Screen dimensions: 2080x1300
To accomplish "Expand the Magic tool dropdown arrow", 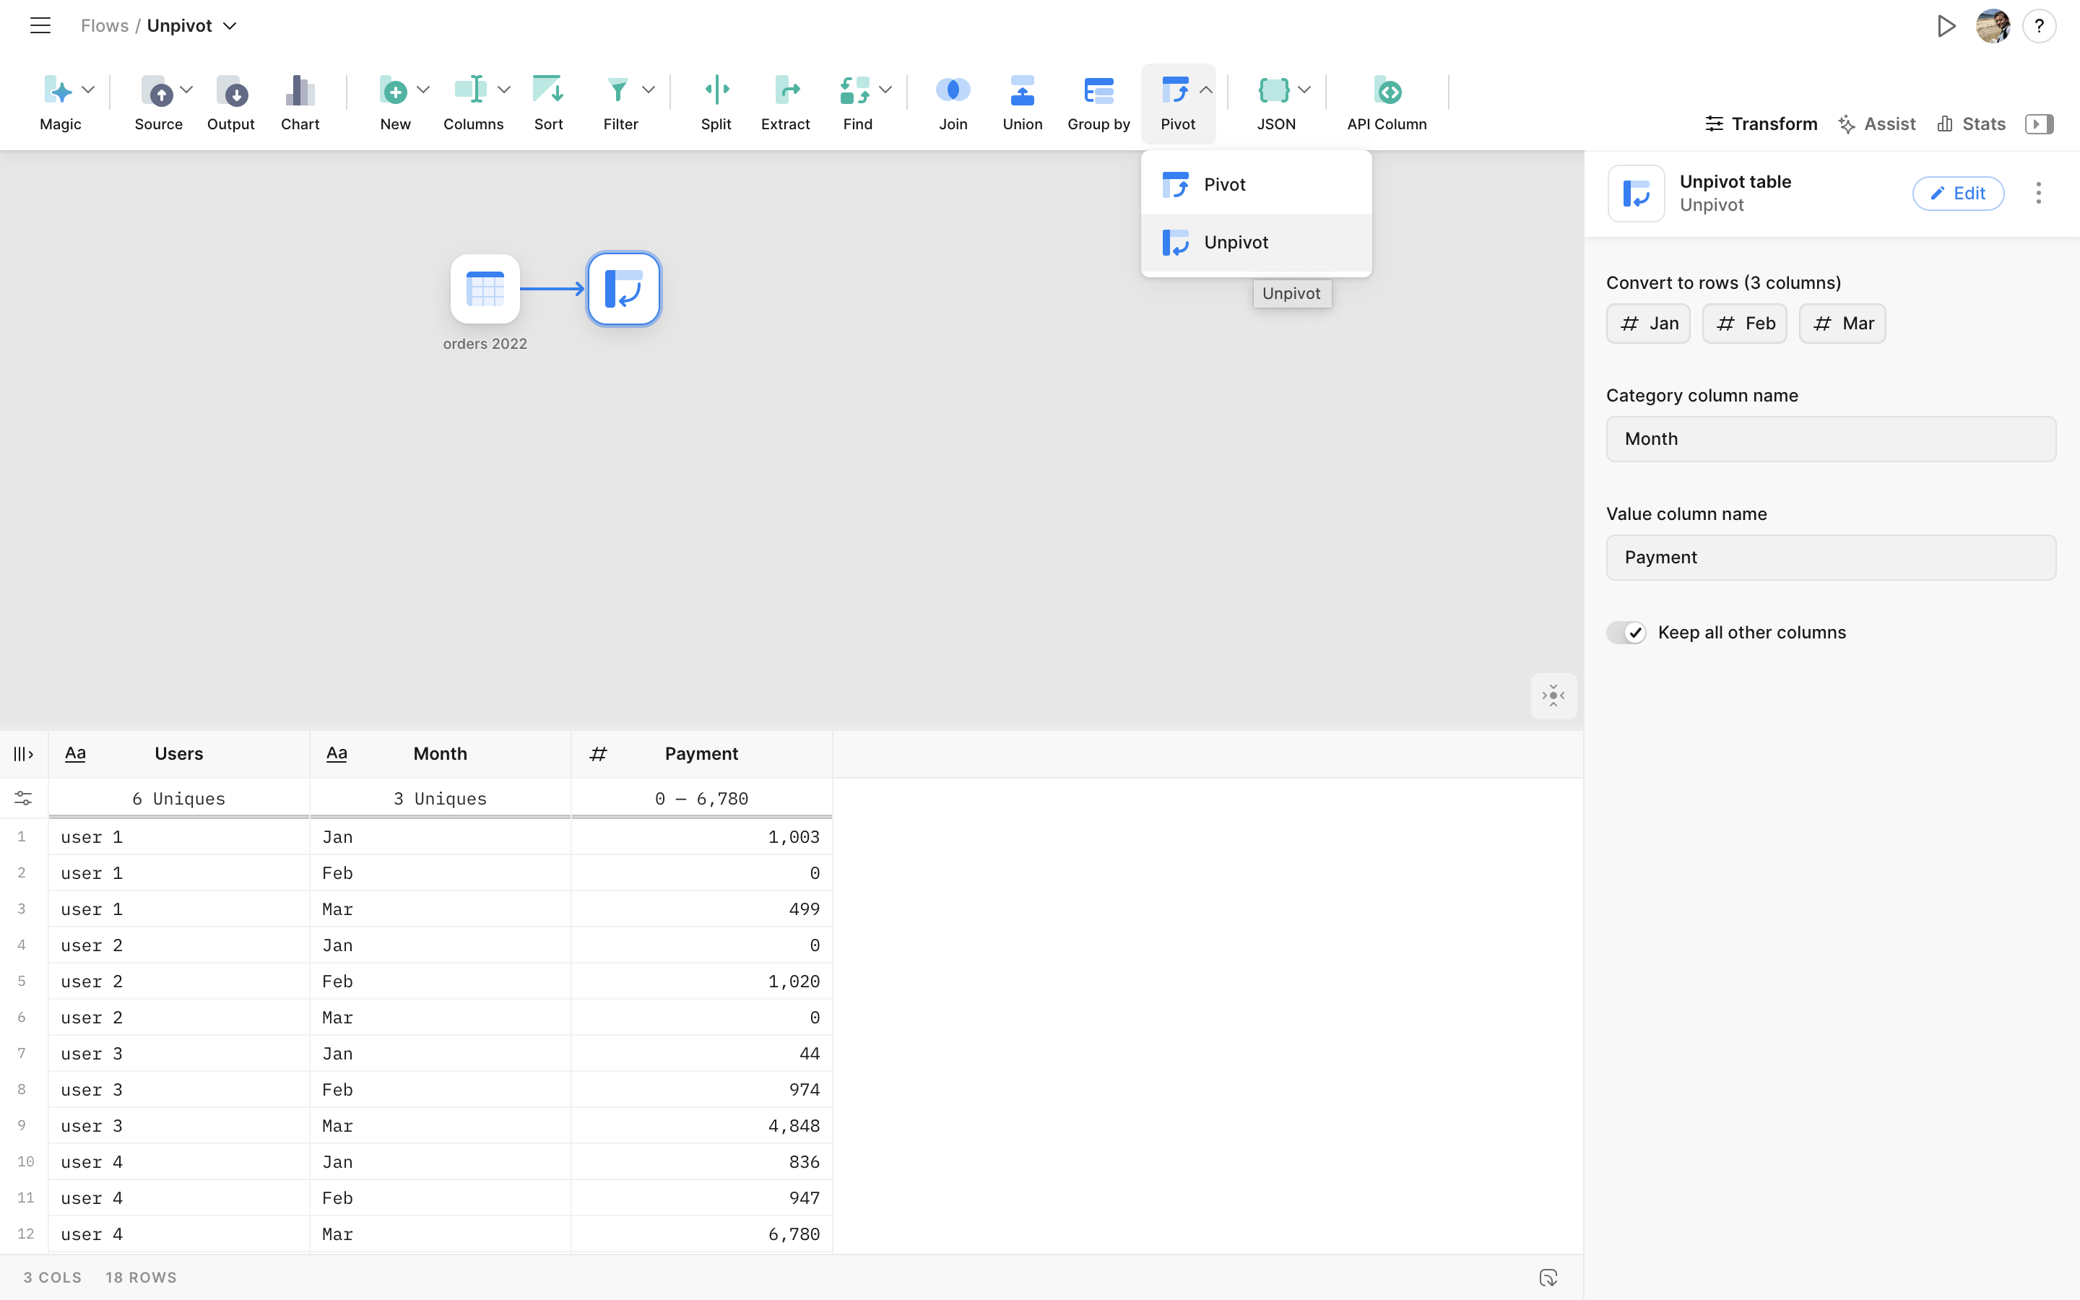I will [87, 90].
